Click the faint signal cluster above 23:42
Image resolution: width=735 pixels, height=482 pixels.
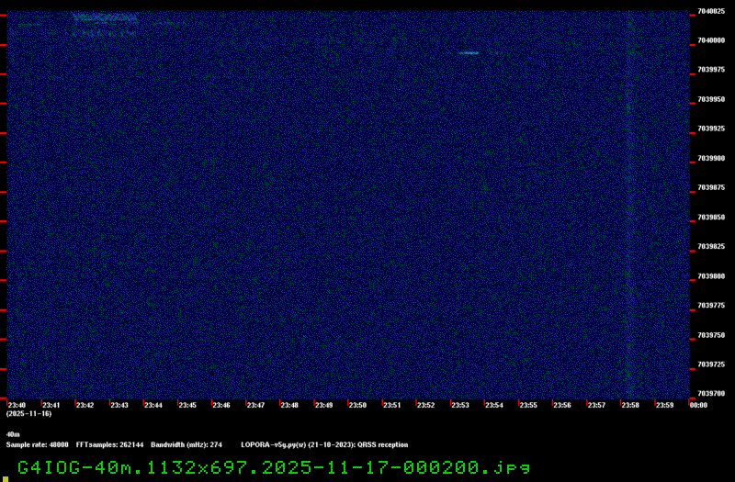(x=105, y=25)
